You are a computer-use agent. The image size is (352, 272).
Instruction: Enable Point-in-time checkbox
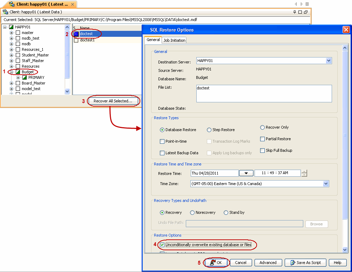(162, 141)
